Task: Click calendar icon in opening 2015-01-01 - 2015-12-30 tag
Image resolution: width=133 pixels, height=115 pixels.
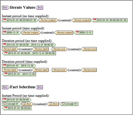Action: click(4, 66)
